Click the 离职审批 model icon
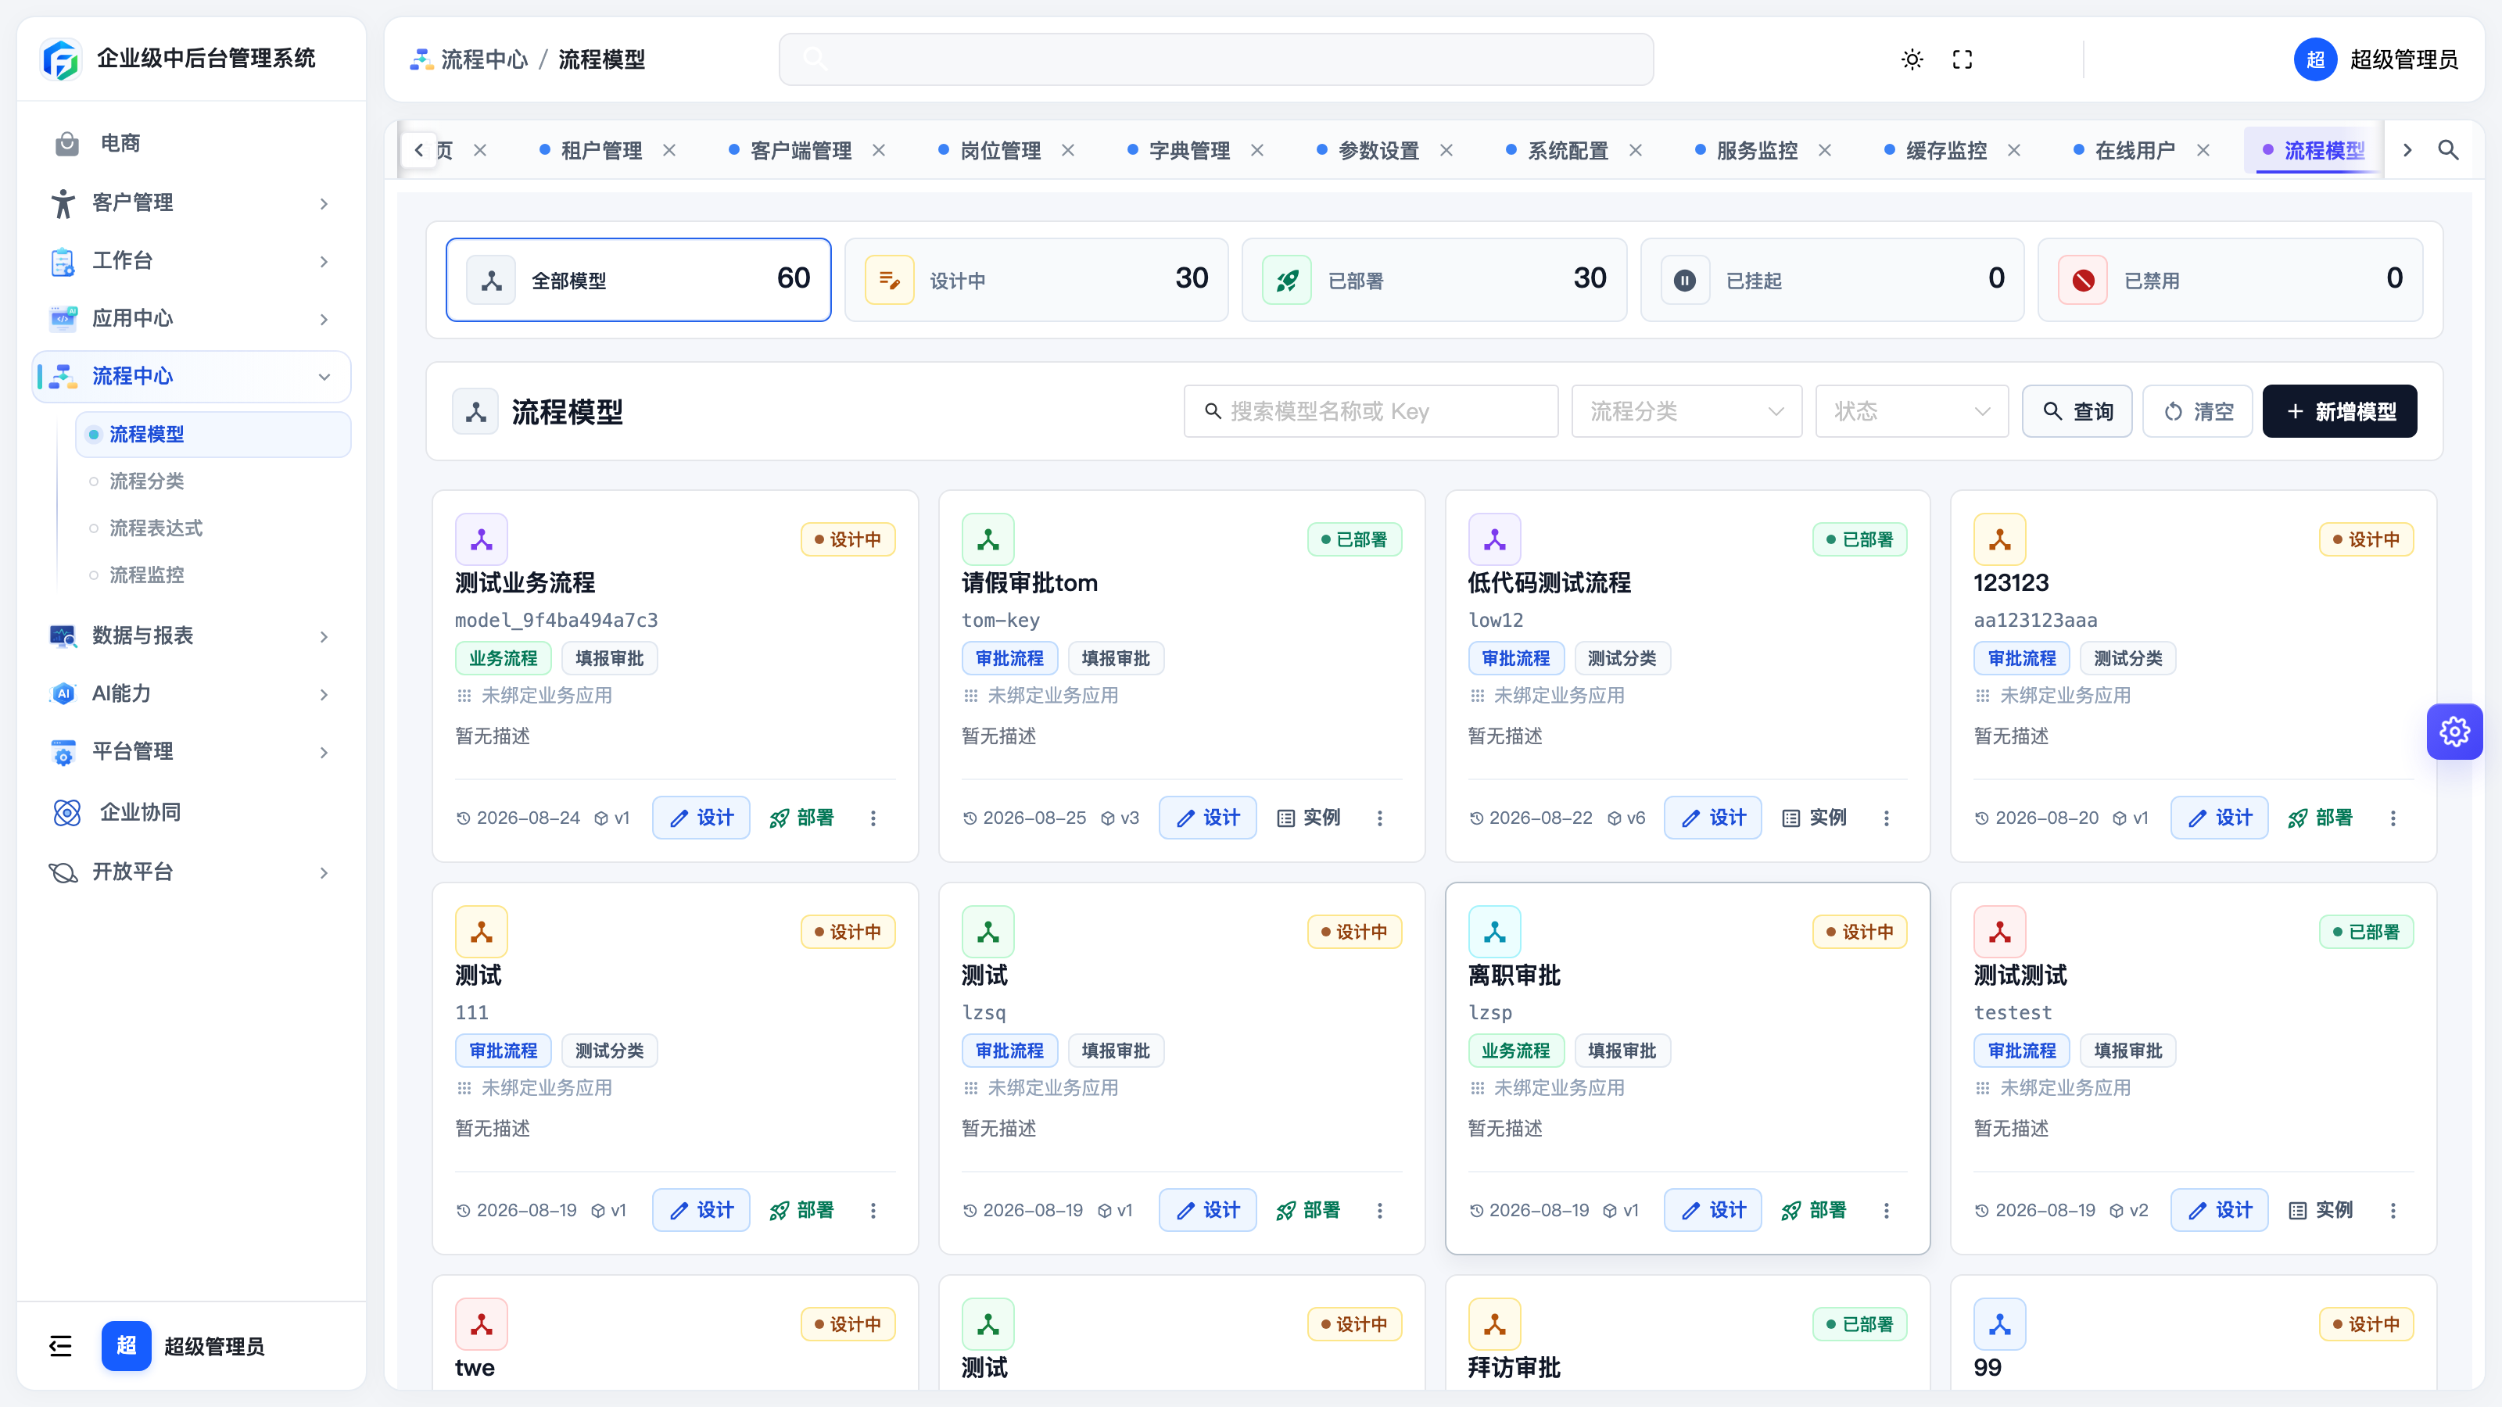The image size is (2502, 1407). 1495,931
